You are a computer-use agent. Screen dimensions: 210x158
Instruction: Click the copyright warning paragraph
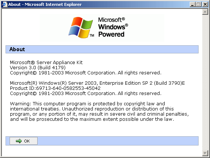(99, 111)
